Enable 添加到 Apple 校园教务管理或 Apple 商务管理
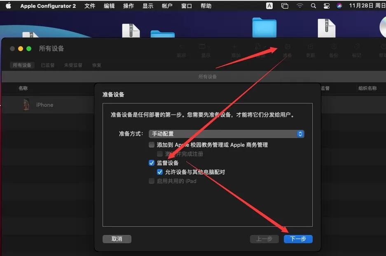386x256 pixels. [152, 145]
